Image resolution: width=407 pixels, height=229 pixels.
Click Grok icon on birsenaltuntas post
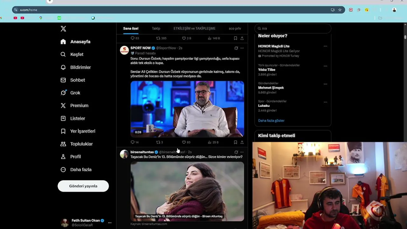point(236,152)
